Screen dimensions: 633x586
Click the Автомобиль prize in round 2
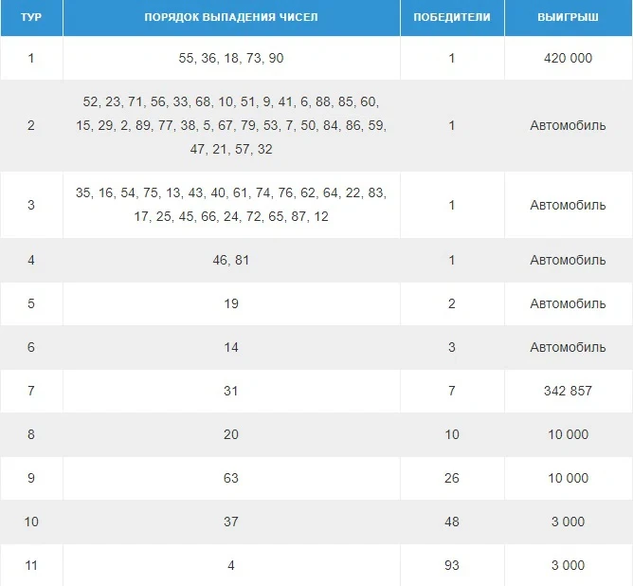568,125
